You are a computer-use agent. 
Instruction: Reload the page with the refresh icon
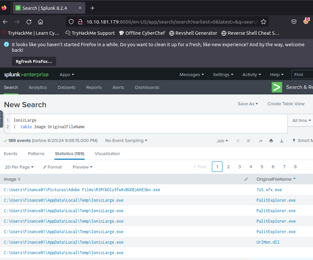click(x=29, y=22)
